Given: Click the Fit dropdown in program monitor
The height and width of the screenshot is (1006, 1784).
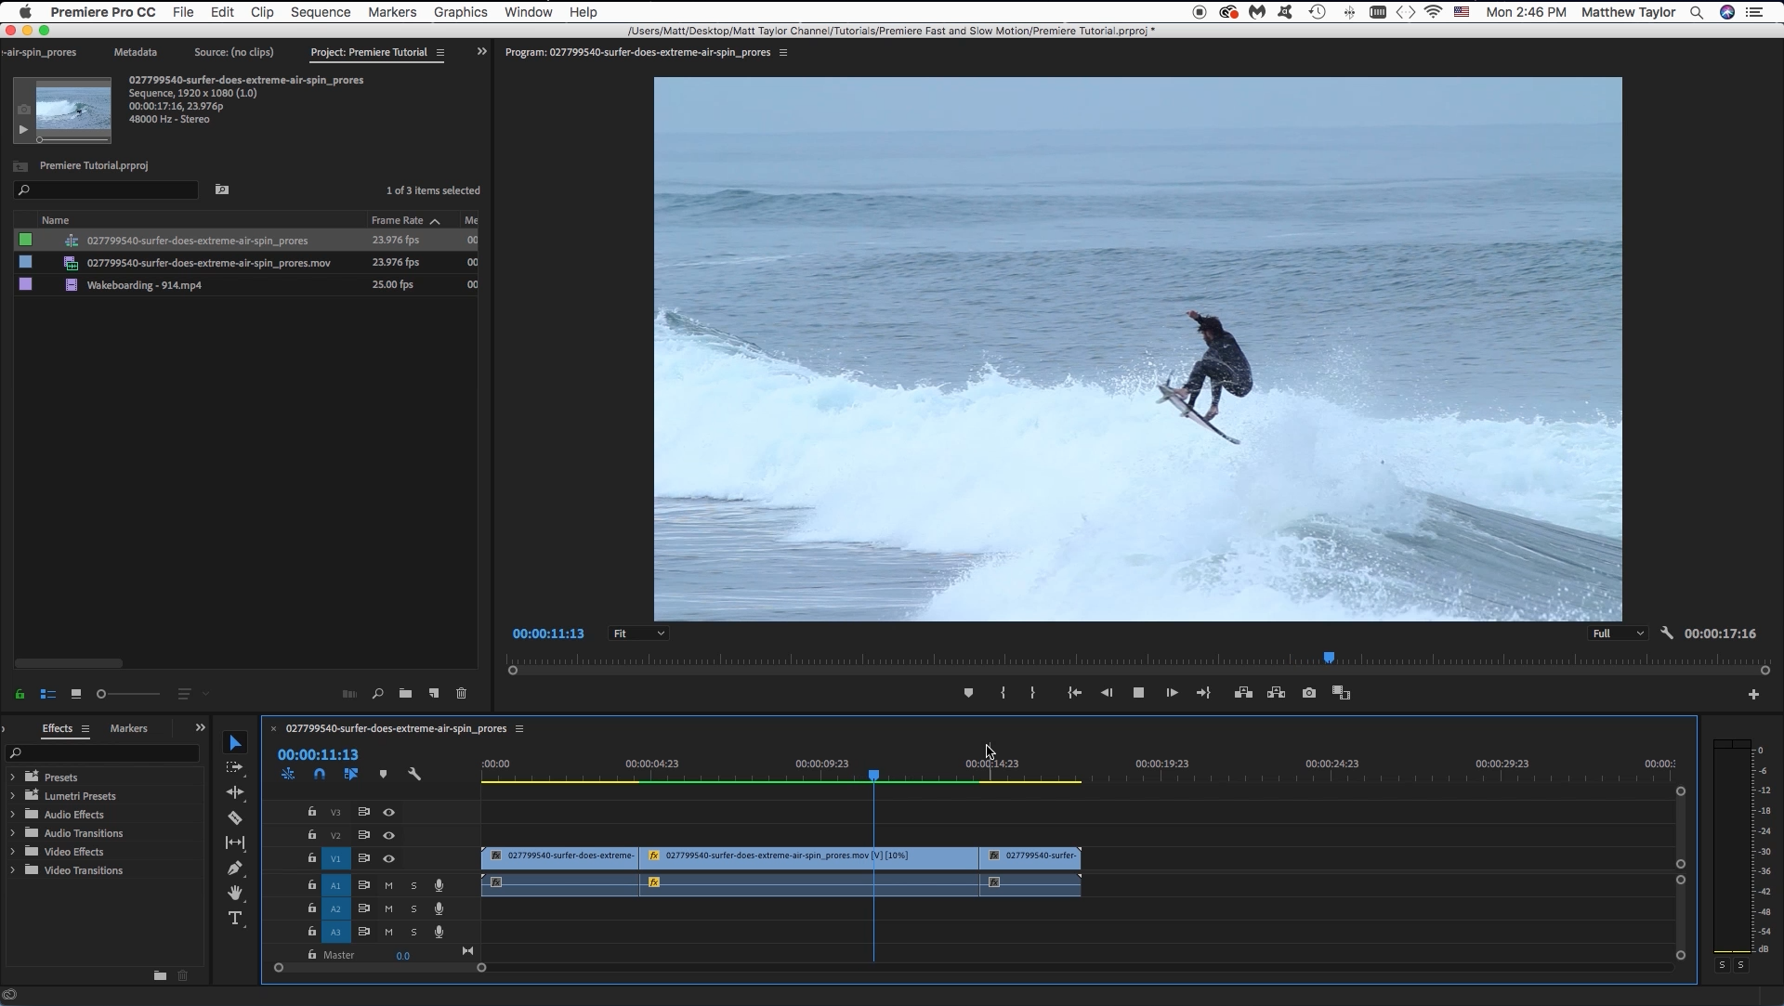Looking at the screenshot, I should point(637,634).
